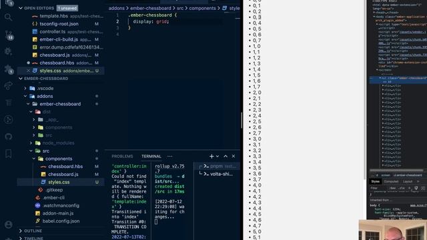Image resolution: width=427 pixels, height=240 pixels.
Task: Open the Styles tab in DevTools
Action: [x=375, y=181]
